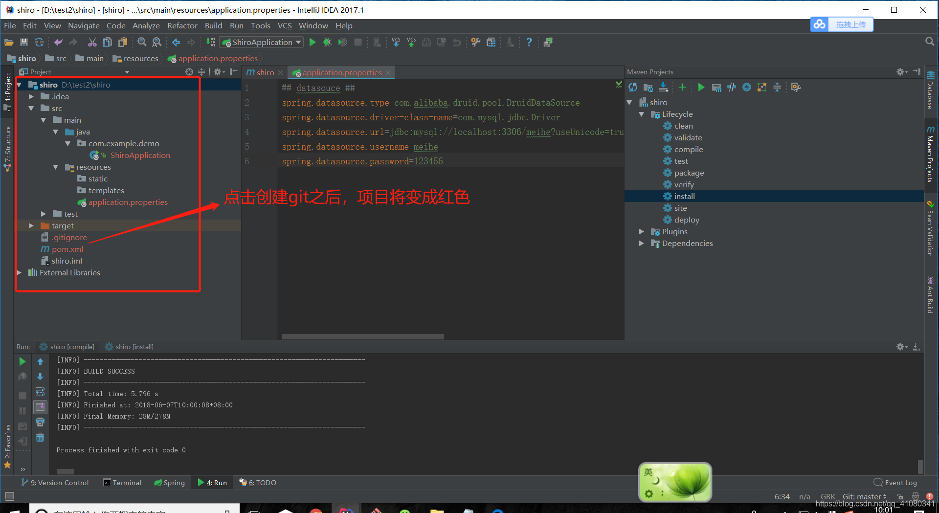The image size is (939, 513).
Task: Expand External Libraries node
Action: (19, 273)
